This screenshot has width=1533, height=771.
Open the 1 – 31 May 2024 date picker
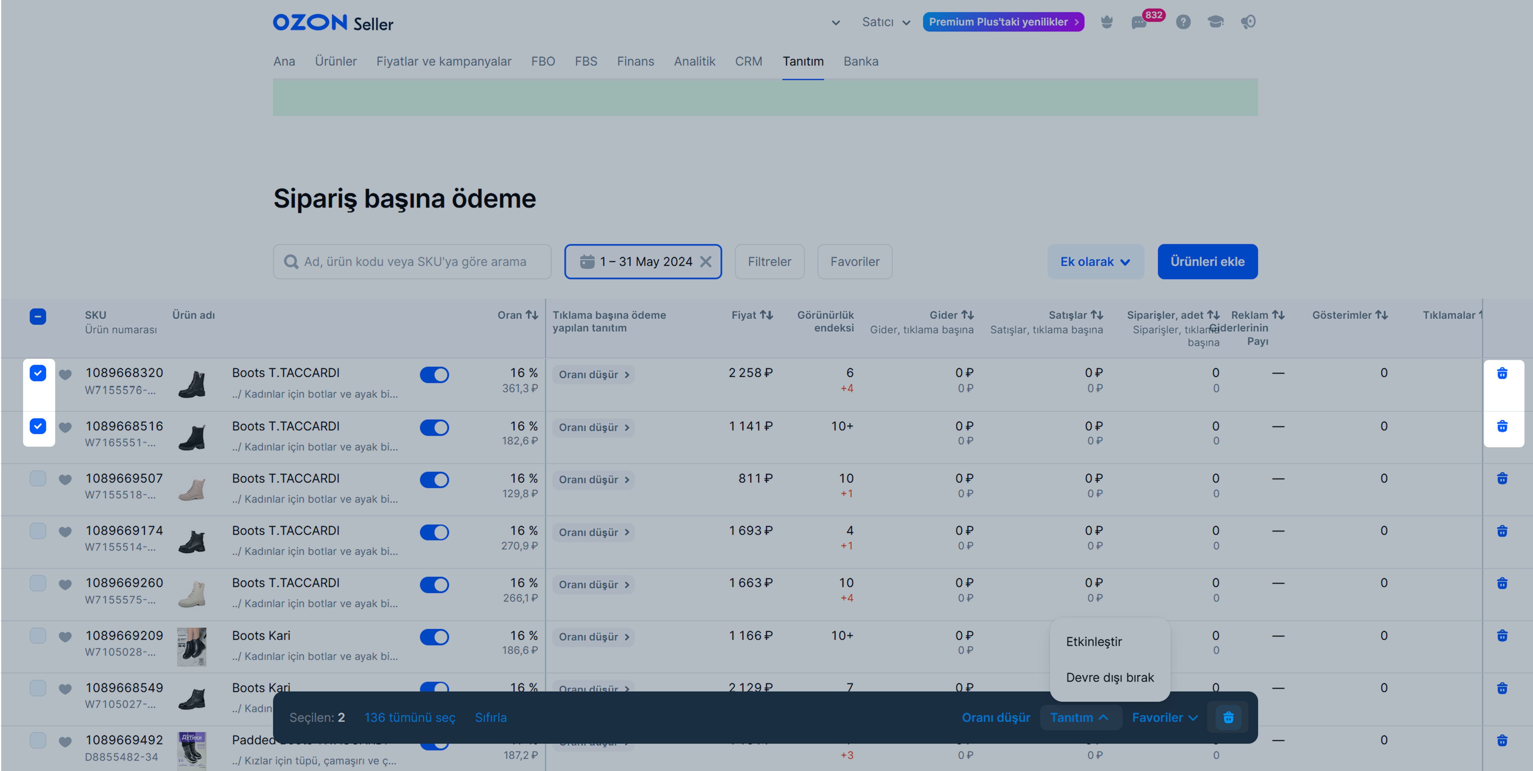(x=643, y=261)
